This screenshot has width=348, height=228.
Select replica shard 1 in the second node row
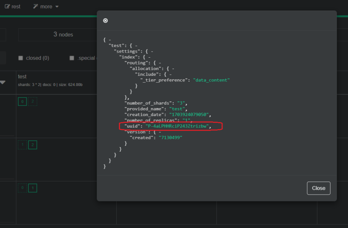[22, 145]
